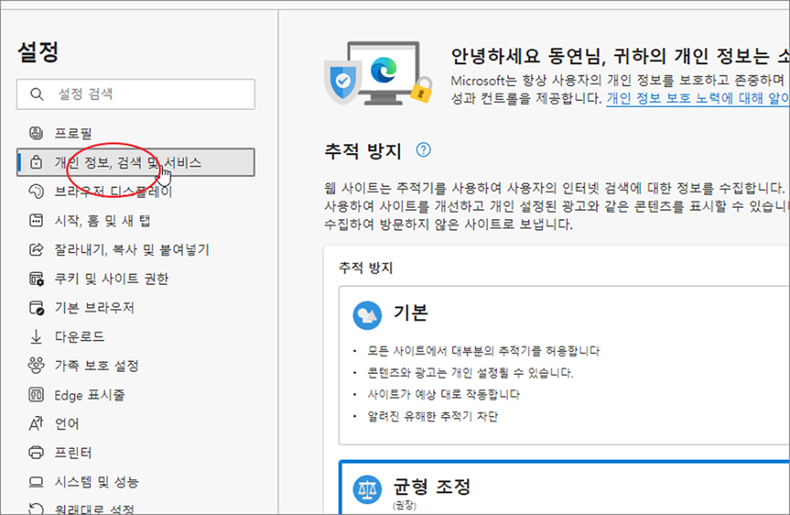Screen dimensions: 790x515
Task: Click the settings search field
Action: [x=135, y=94]
